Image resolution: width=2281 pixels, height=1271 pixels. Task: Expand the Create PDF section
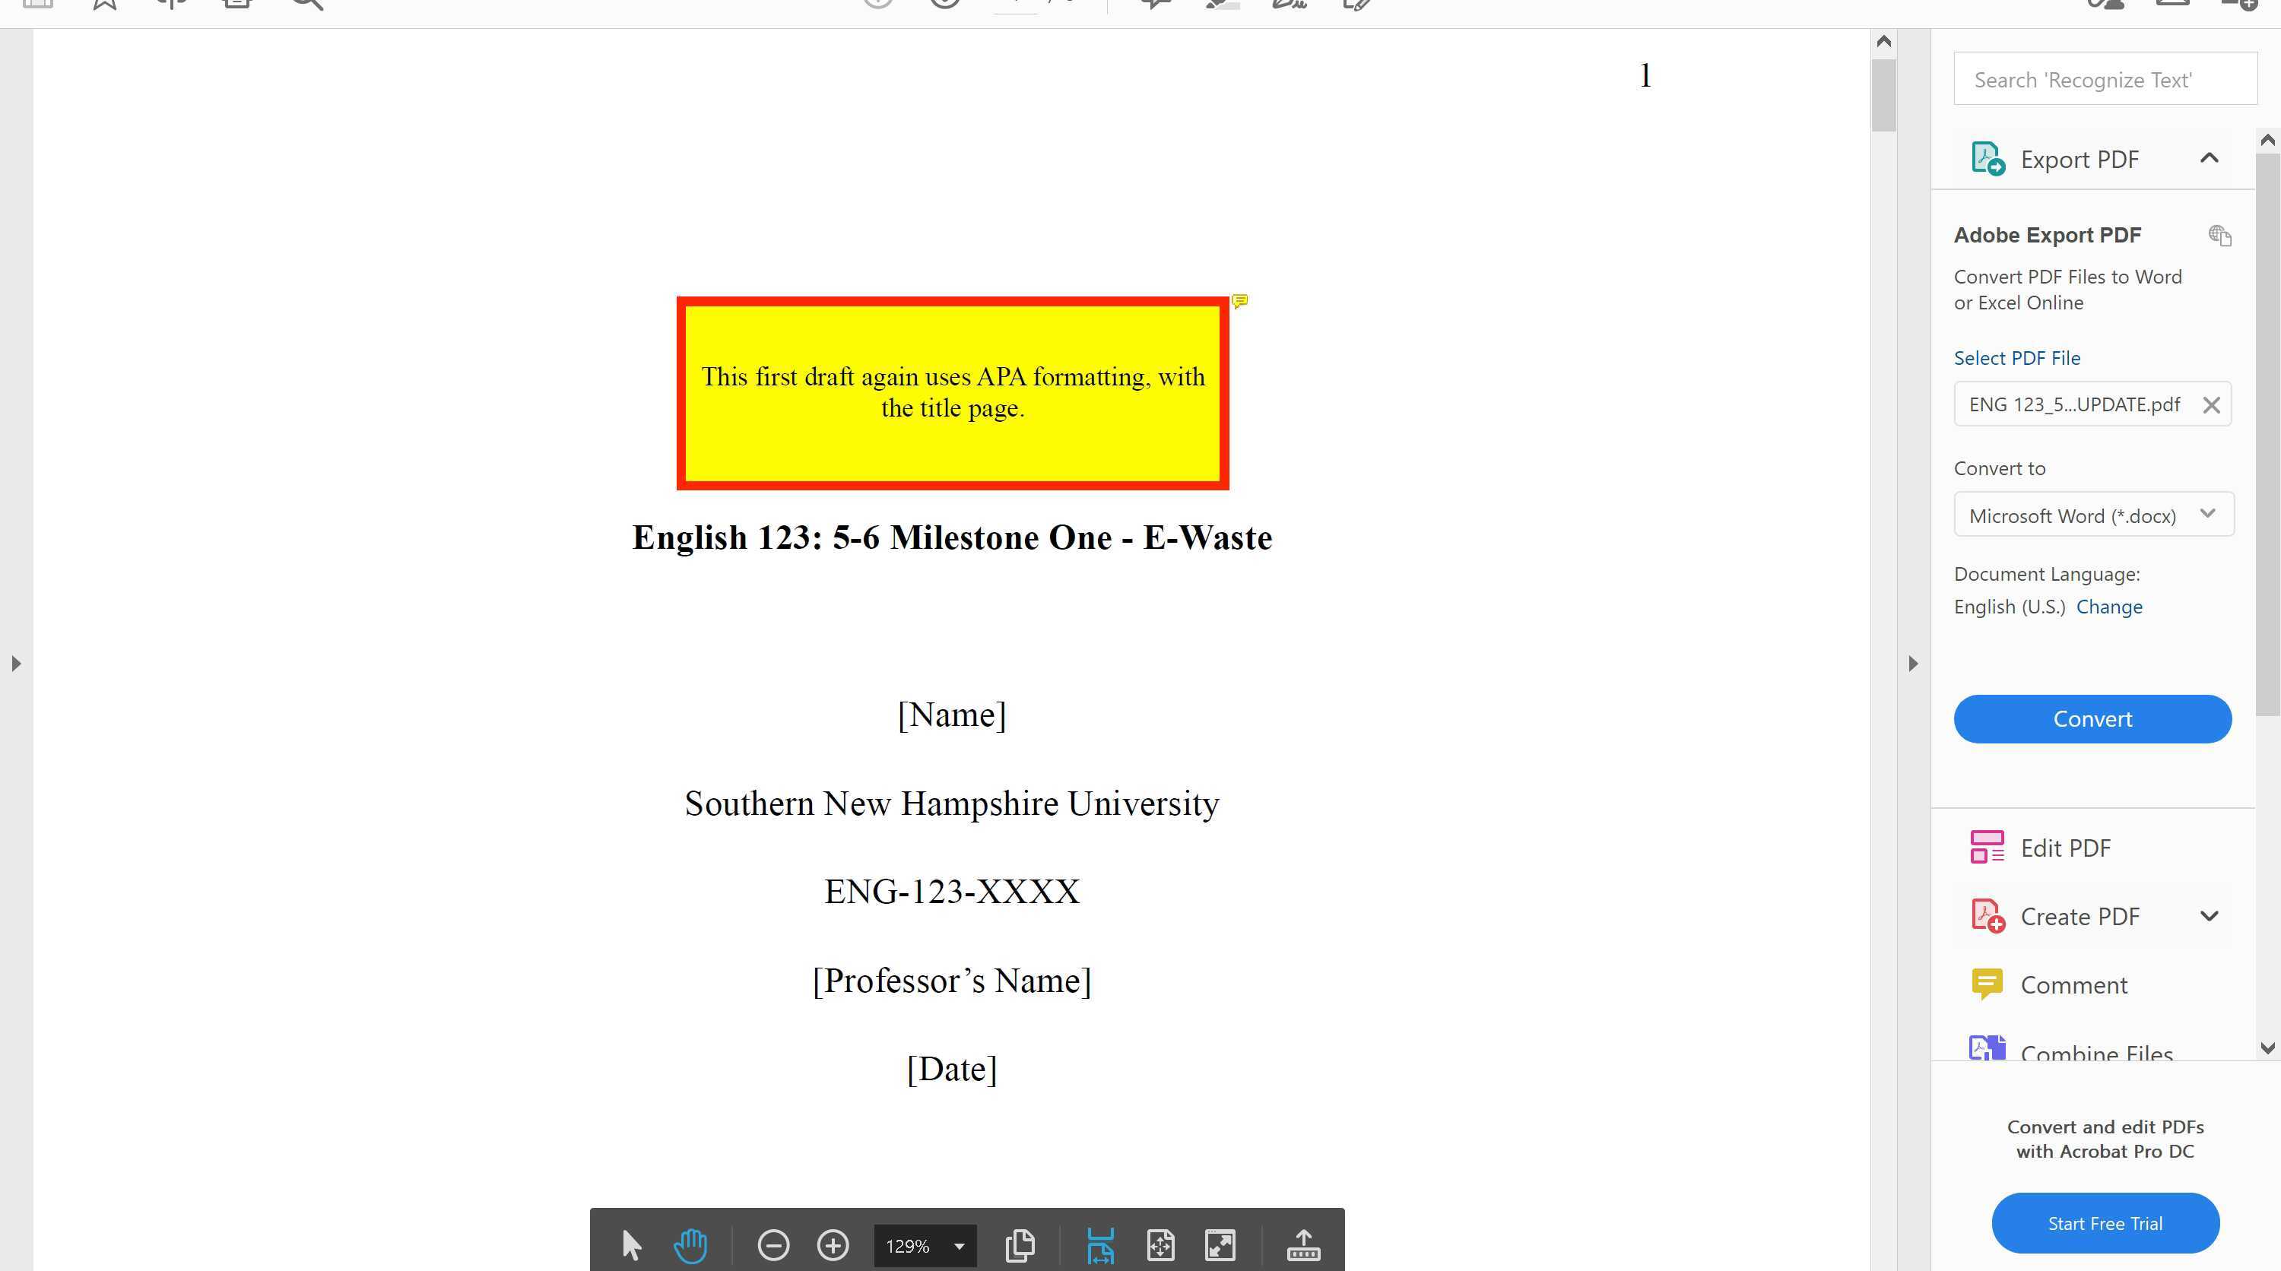pos(2210,916)
